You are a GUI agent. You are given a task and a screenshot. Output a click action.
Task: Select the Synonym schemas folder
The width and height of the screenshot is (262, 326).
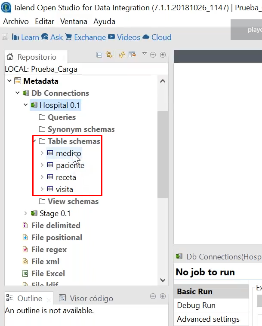(81, 129)
